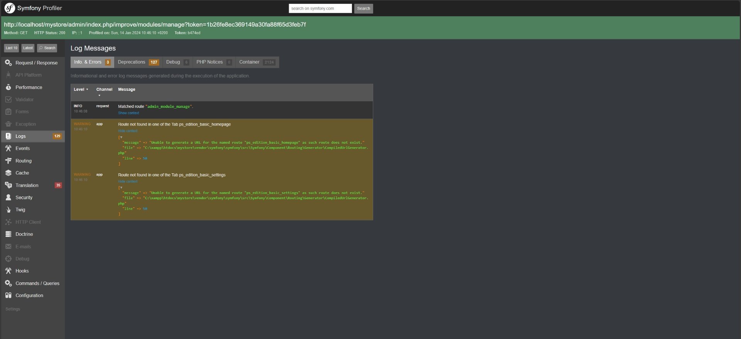This screenshot has height=339, width=741.
Task: Collapse context array of ps_edition_basic_settings warning
Action: [x=121, y=188]
